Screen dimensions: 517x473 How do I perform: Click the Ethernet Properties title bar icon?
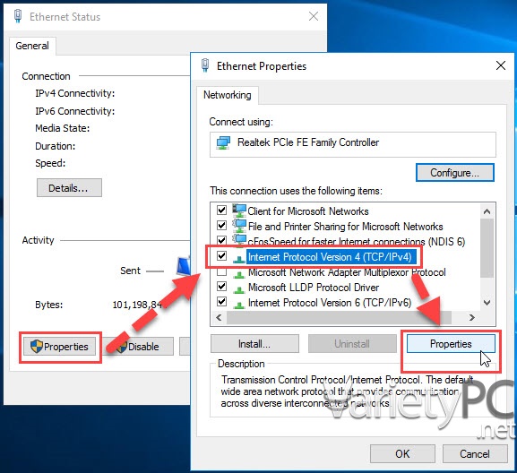pos(205,65)
